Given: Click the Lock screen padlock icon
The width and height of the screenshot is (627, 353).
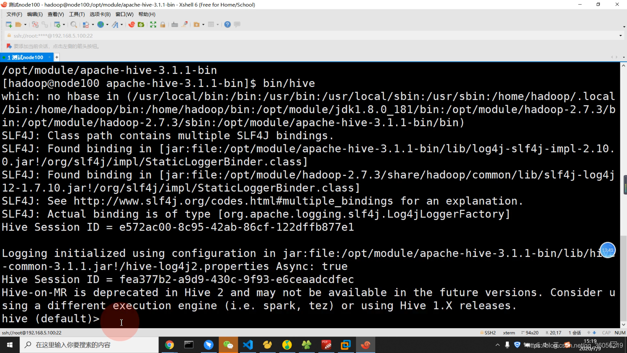Looking at the screenshot, I should (x=162, y=24).
